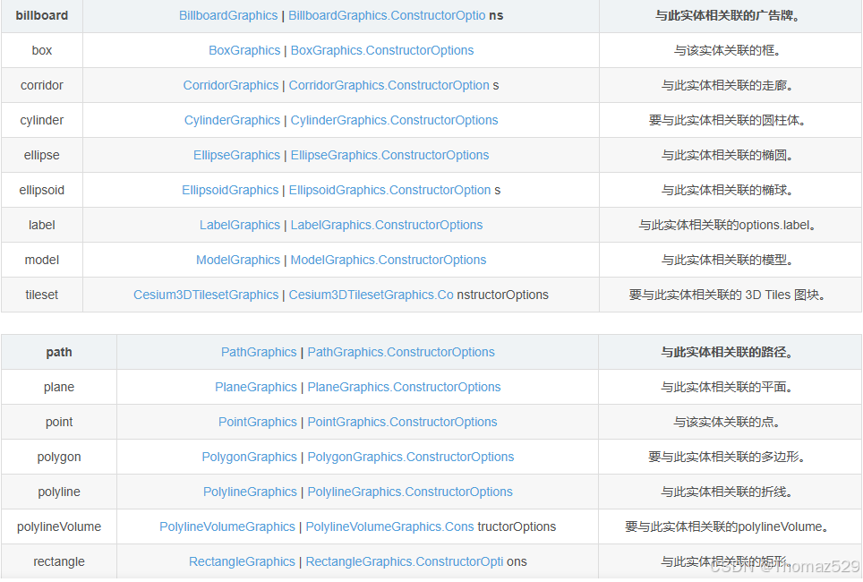Click the PolygonGraphics link

point(249,457)
